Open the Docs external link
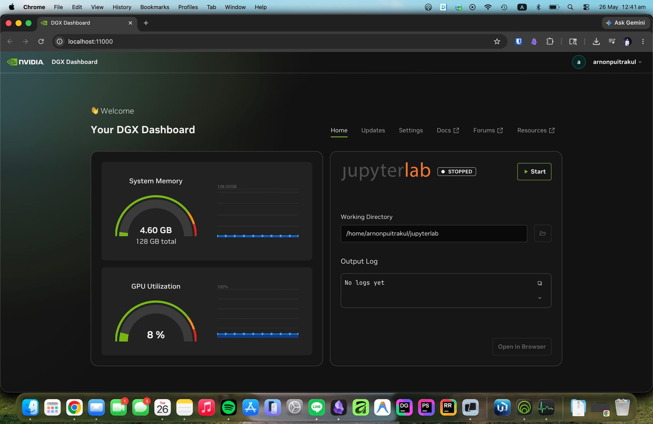This screenshot has width=653, height=424. (x=448, y=130)
